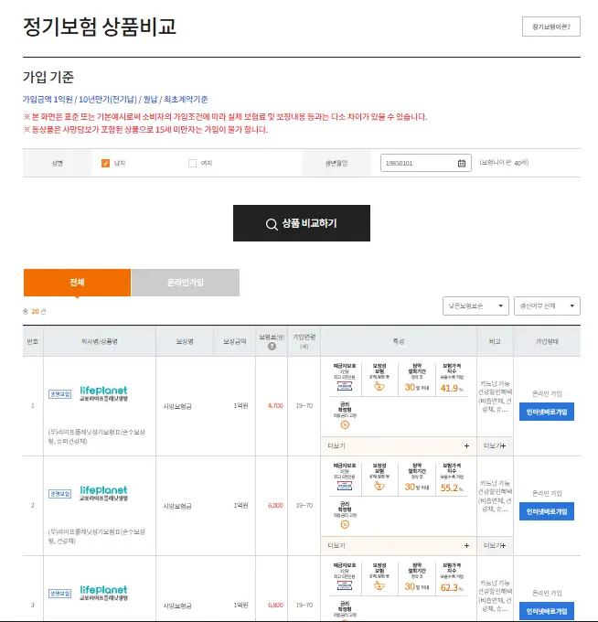Click the 회사명/상품명 column header
The width and height of the screenshot is (598, 622).
point(100,341)
